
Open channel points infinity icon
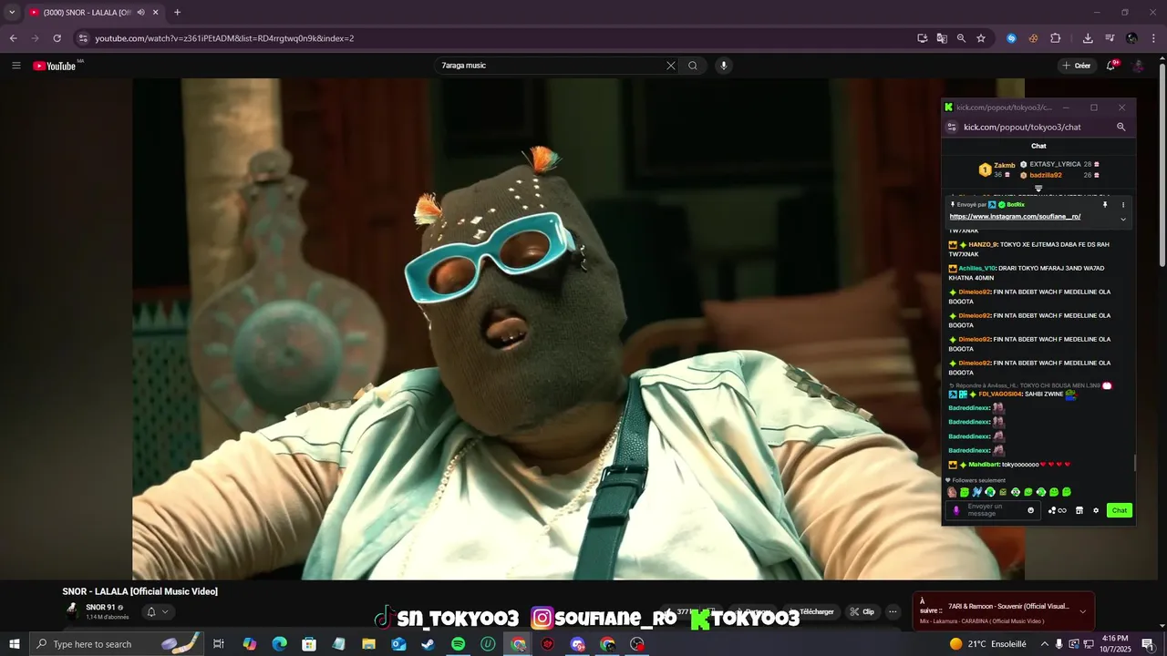(1058, 510)
